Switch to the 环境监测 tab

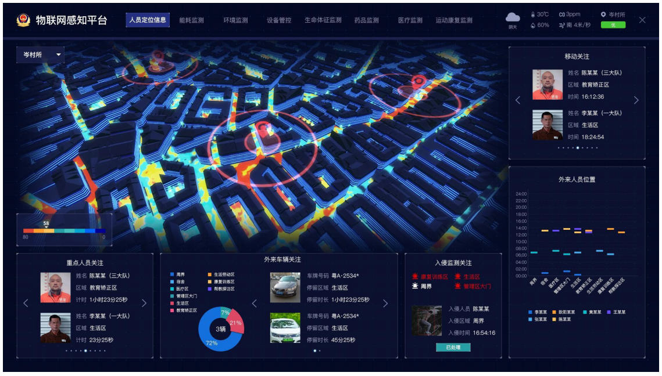tap(235, 20)
